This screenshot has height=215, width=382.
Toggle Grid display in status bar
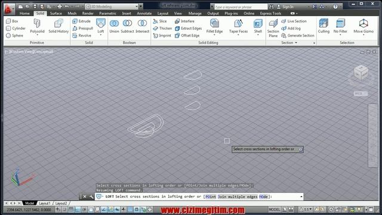click(71, 210)
